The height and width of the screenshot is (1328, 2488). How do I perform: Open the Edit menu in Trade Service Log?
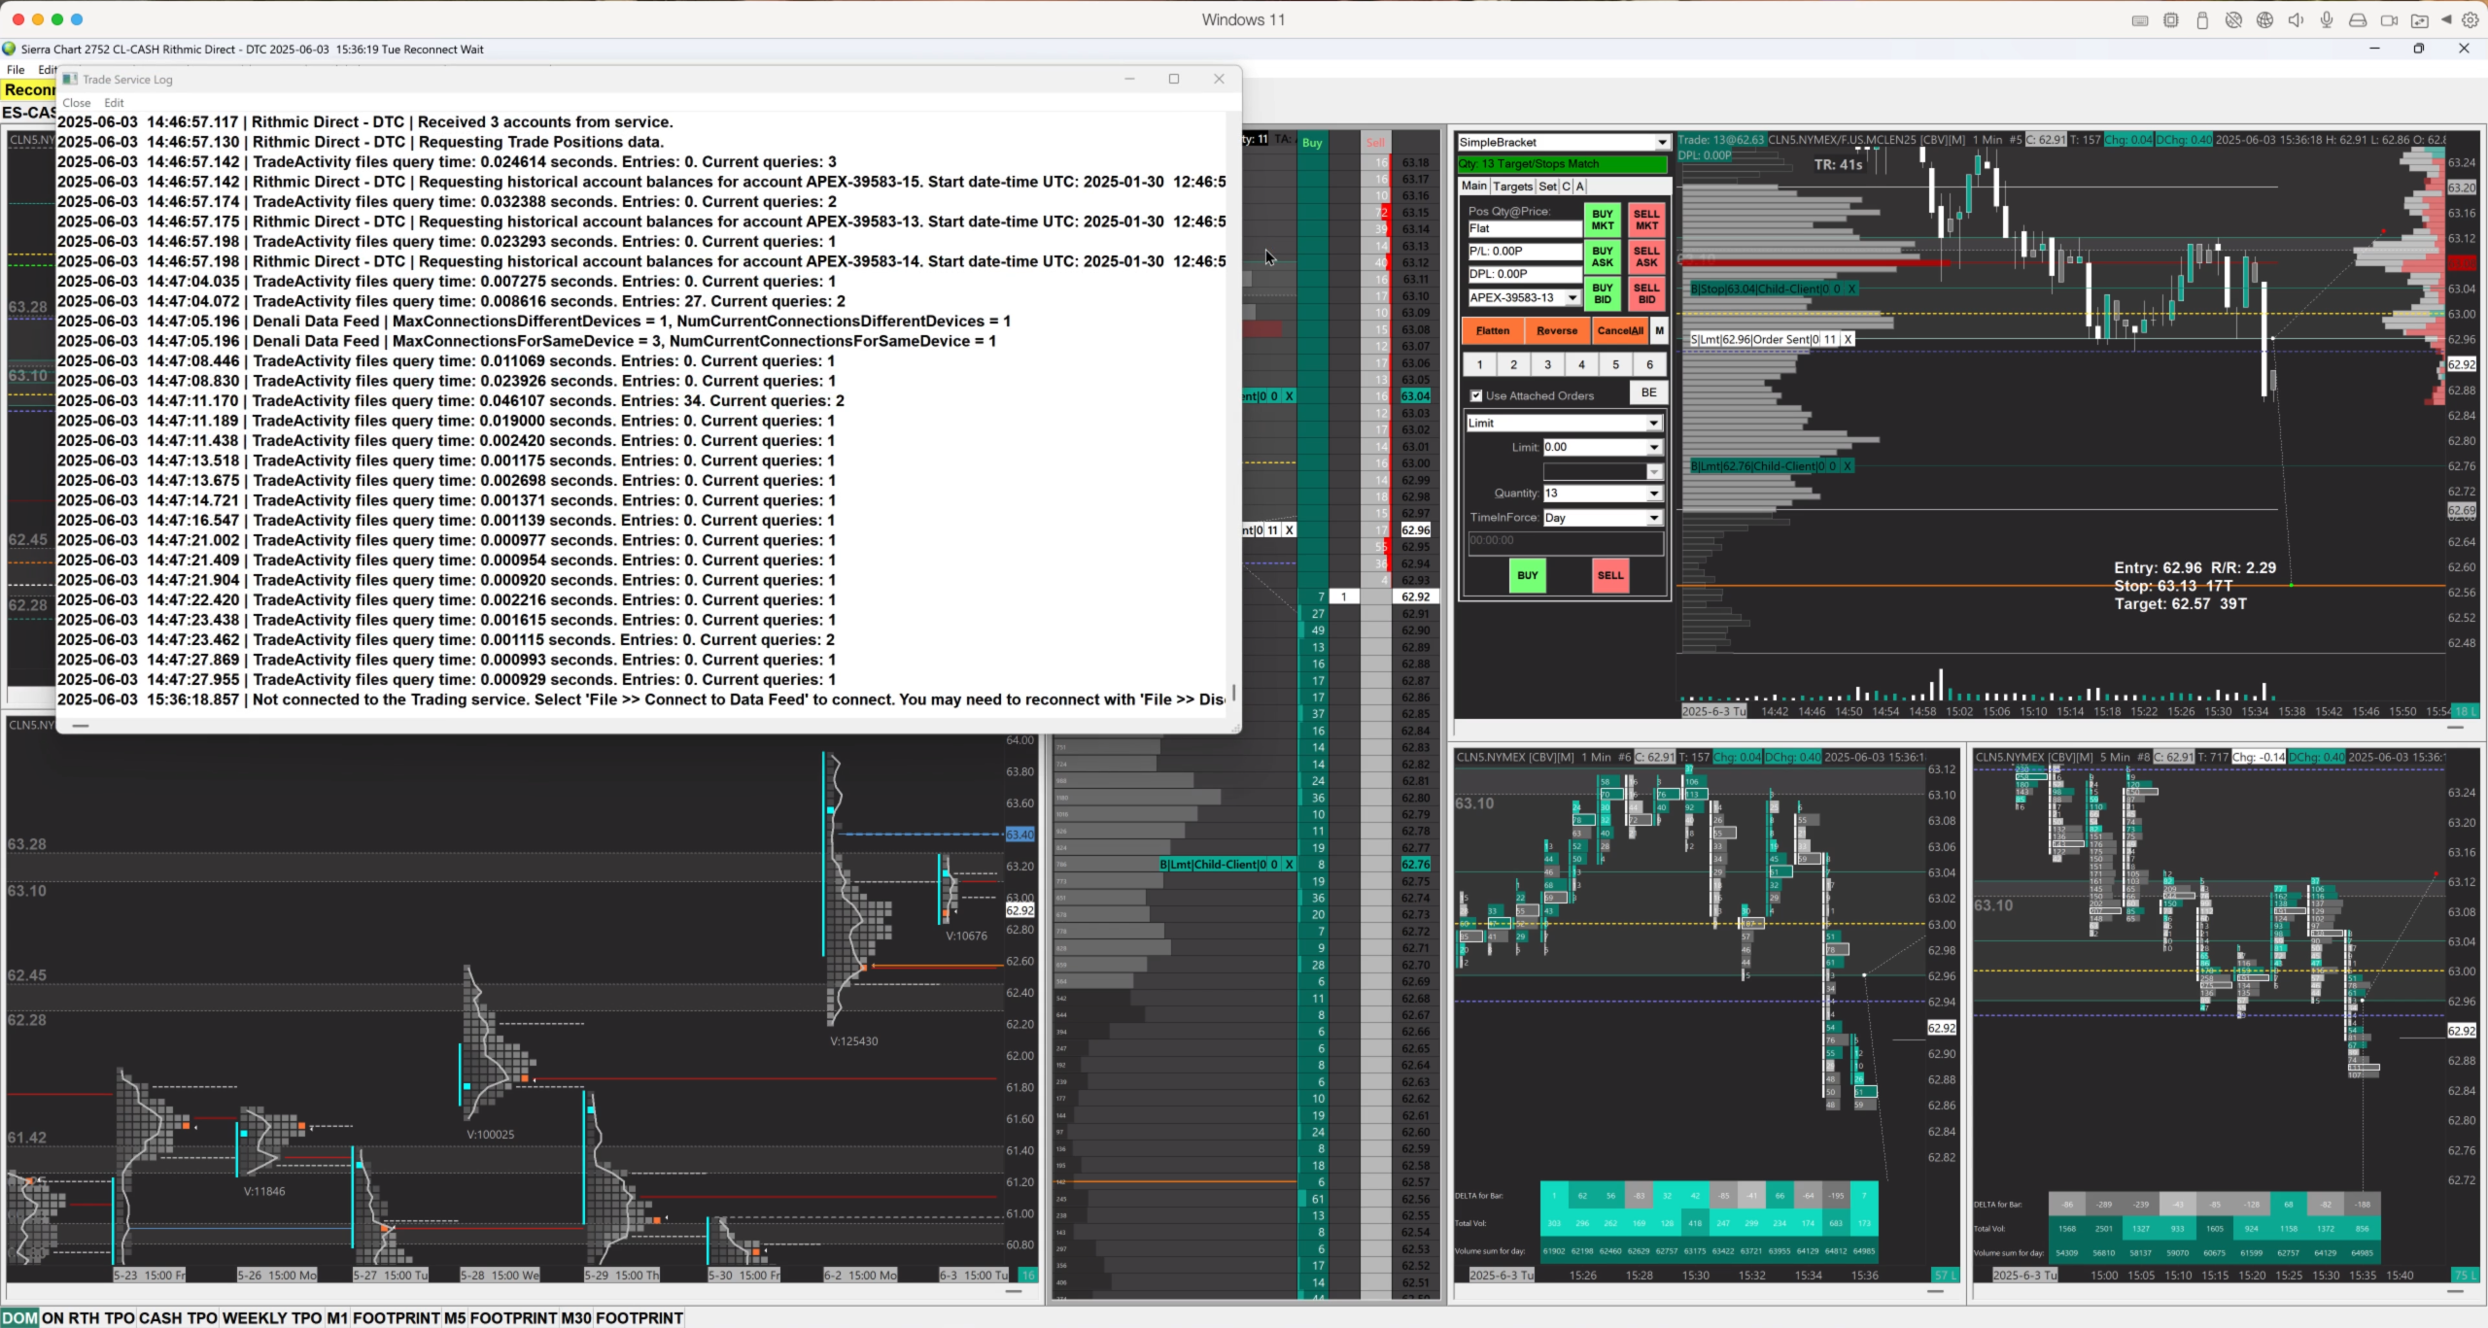pyautogui.click(x=114, y=103)
